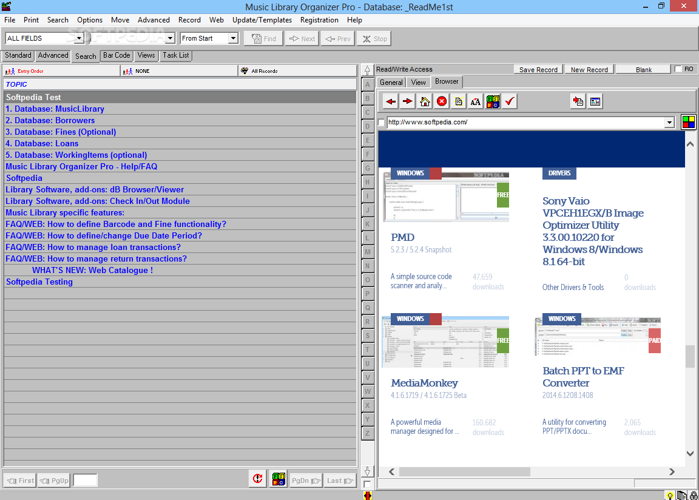
Task: Click the browser window layout icon
Action: point(595,101)
